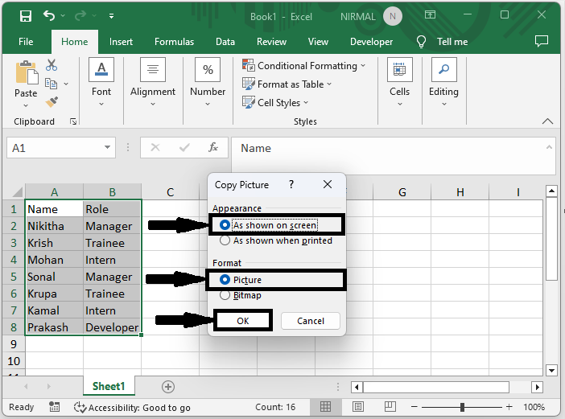Collapse the ribbon with chevron

pos(547,121)
